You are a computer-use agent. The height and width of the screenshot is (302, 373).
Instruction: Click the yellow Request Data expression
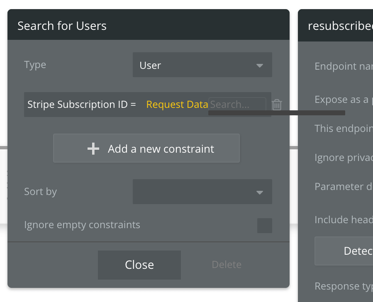click(177, 105)
